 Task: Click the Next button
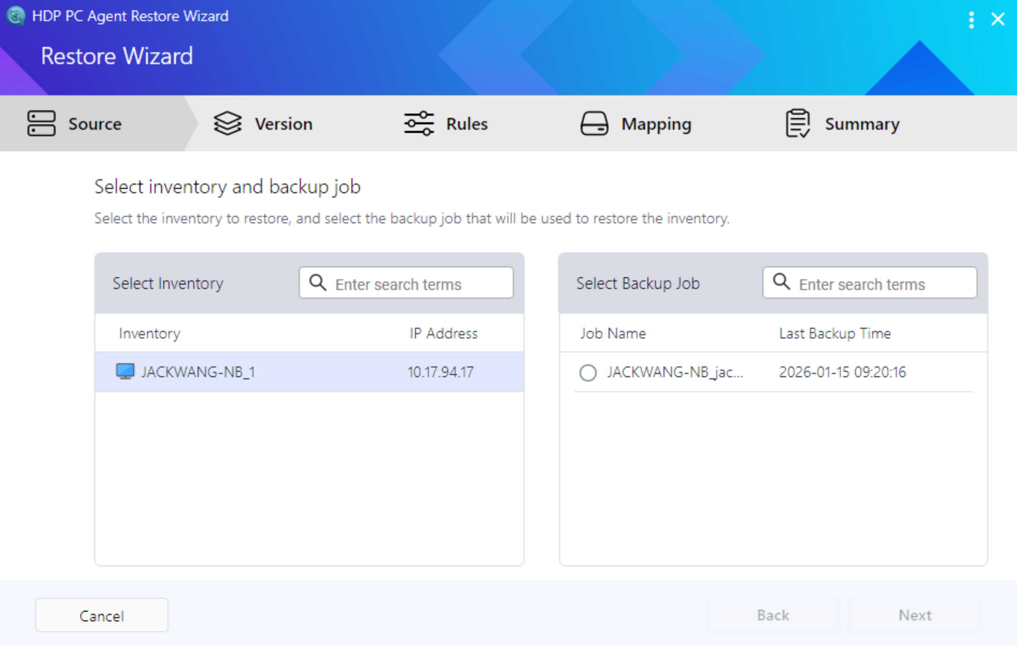[915, 615]
